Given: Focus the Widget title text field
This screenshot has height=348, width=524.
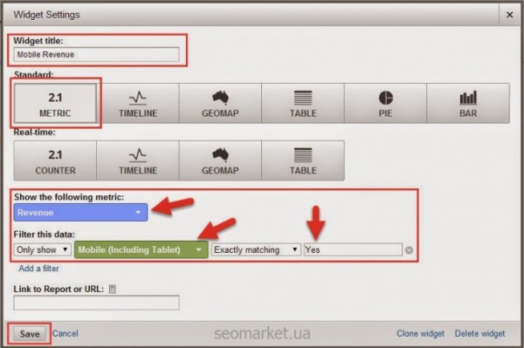Looking at the screenshot, I should pyautogui.click(x=97, y=54).
